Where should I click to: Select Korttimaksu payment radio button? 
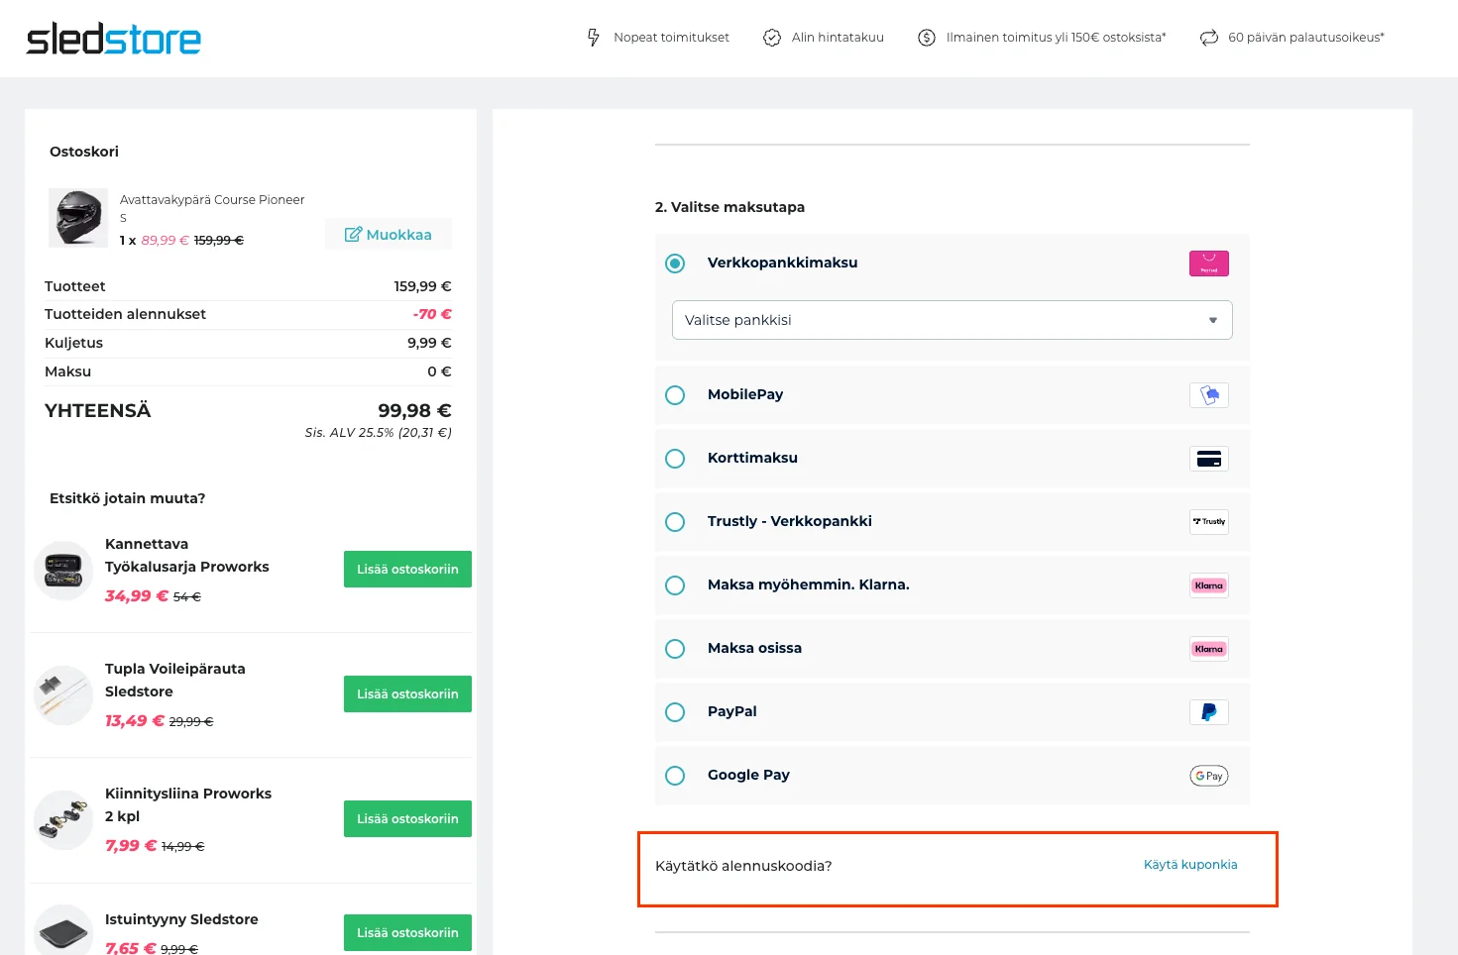(675, 459)
